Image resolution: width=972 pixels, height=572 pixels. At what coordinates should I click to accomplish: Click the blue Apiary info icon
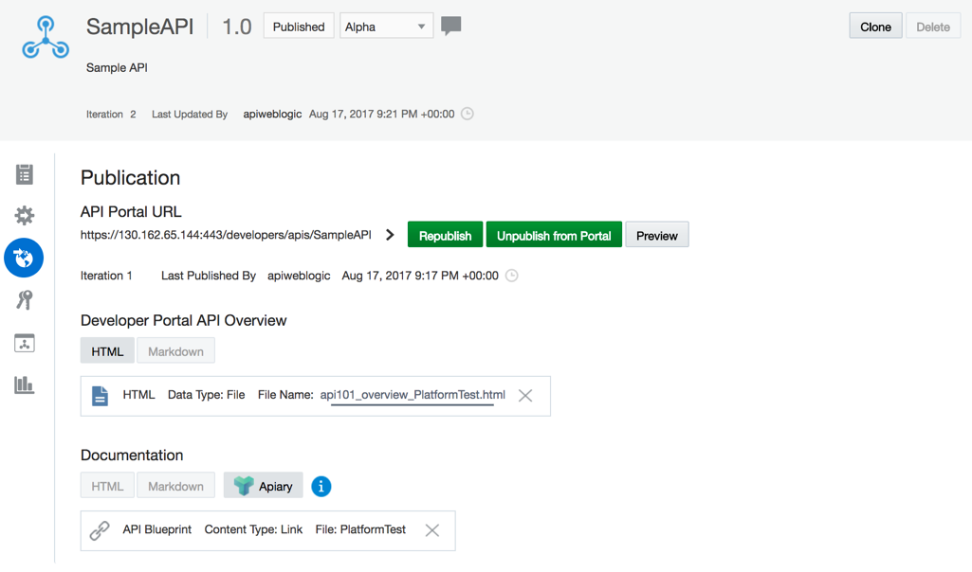[321, 487]
